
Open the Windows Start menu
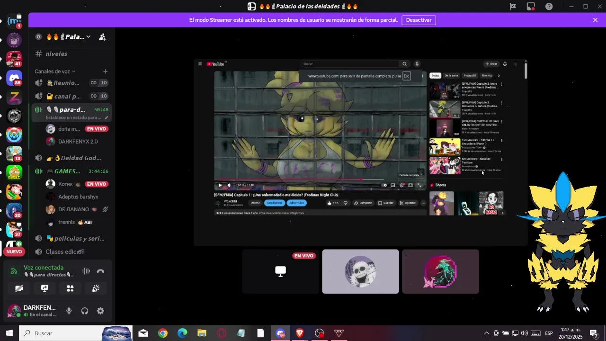coord(9,333)
